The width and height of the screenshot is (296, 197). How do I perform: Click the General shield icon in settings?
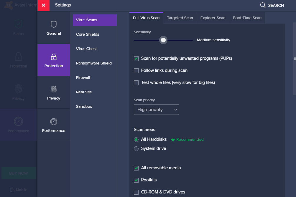click(x=53, y=24)
